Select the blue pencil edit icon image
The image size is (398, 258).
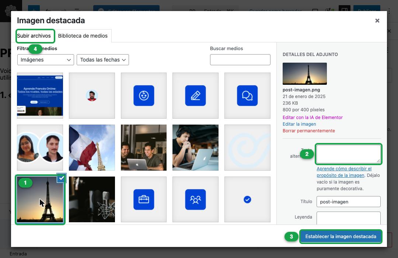[195, 95]
